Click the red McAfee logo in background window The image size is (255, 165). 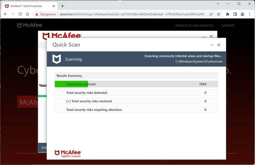(x=62, y=35)
